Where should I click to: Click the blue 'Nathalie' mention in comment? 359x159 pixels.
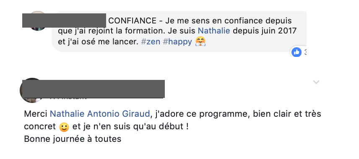pos(214,31)
